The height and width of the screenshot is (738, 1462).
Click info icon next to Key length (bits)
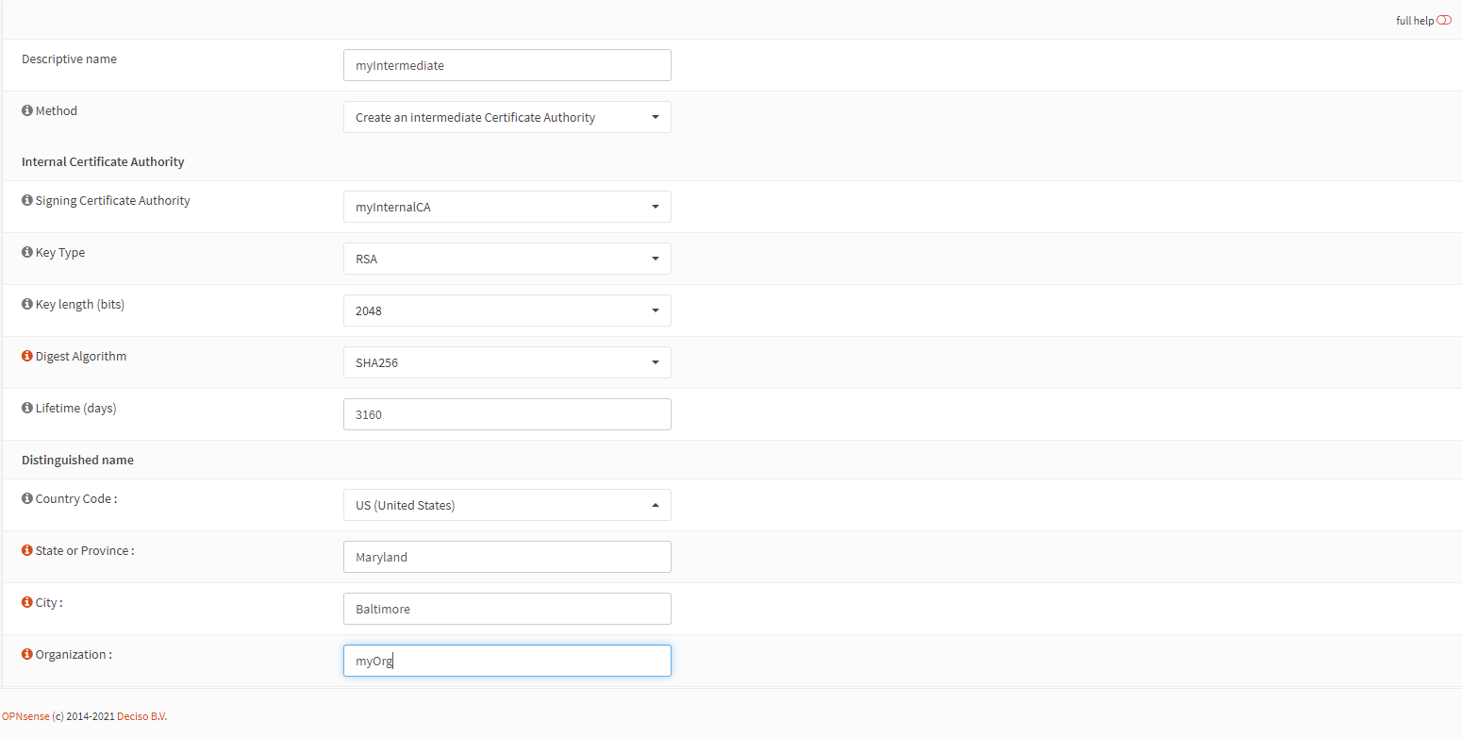27,304
